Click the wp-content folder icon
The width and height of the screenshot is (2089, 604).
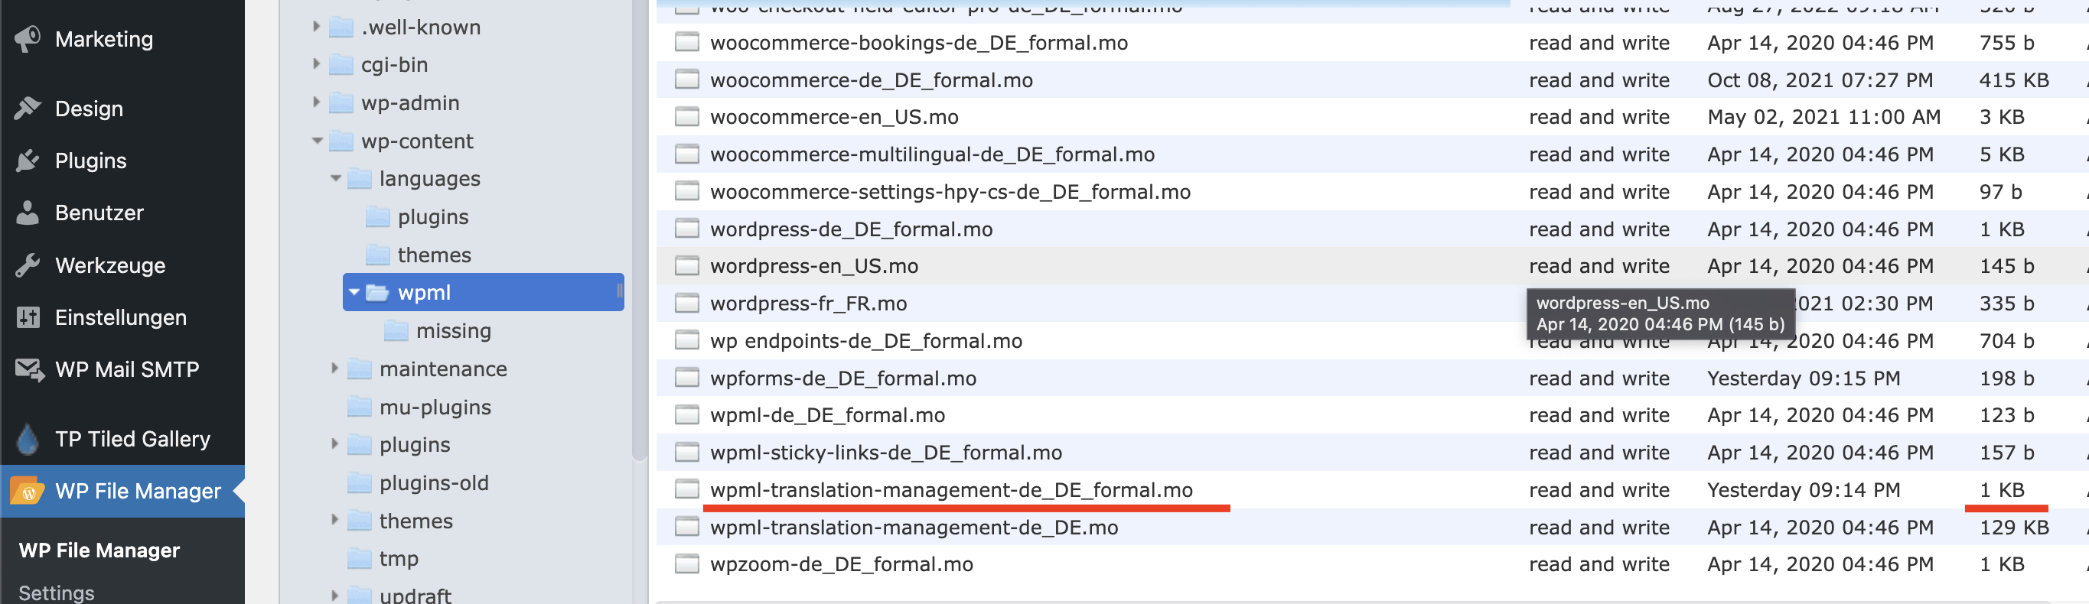[341, 141]
